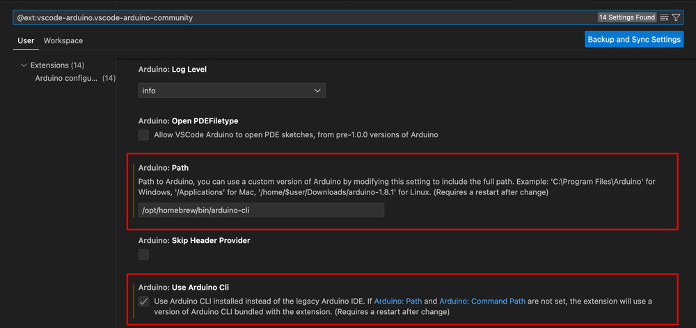Focus the settings search box
This screenshot has width=696, height=328.
(x=299, y=17)
